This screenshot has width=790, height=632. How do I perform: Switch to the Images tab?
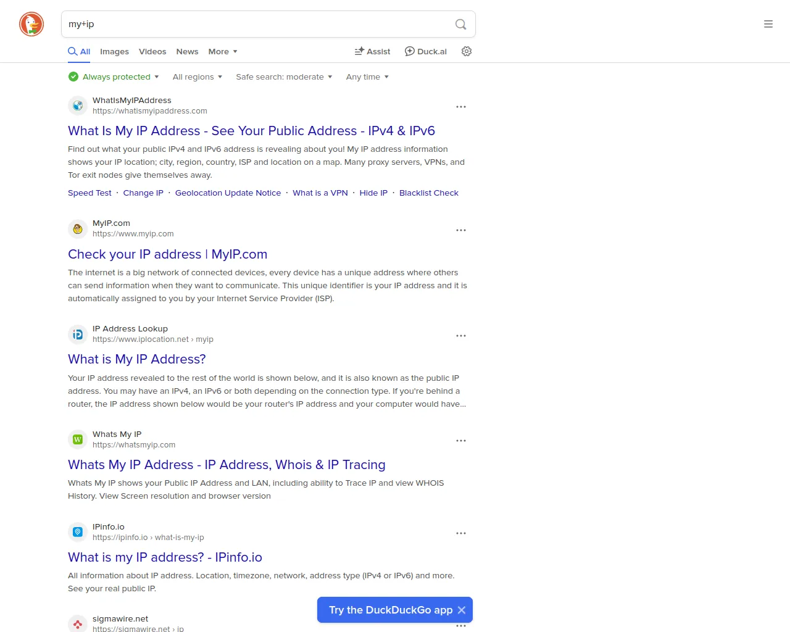[x=115, y=51]
